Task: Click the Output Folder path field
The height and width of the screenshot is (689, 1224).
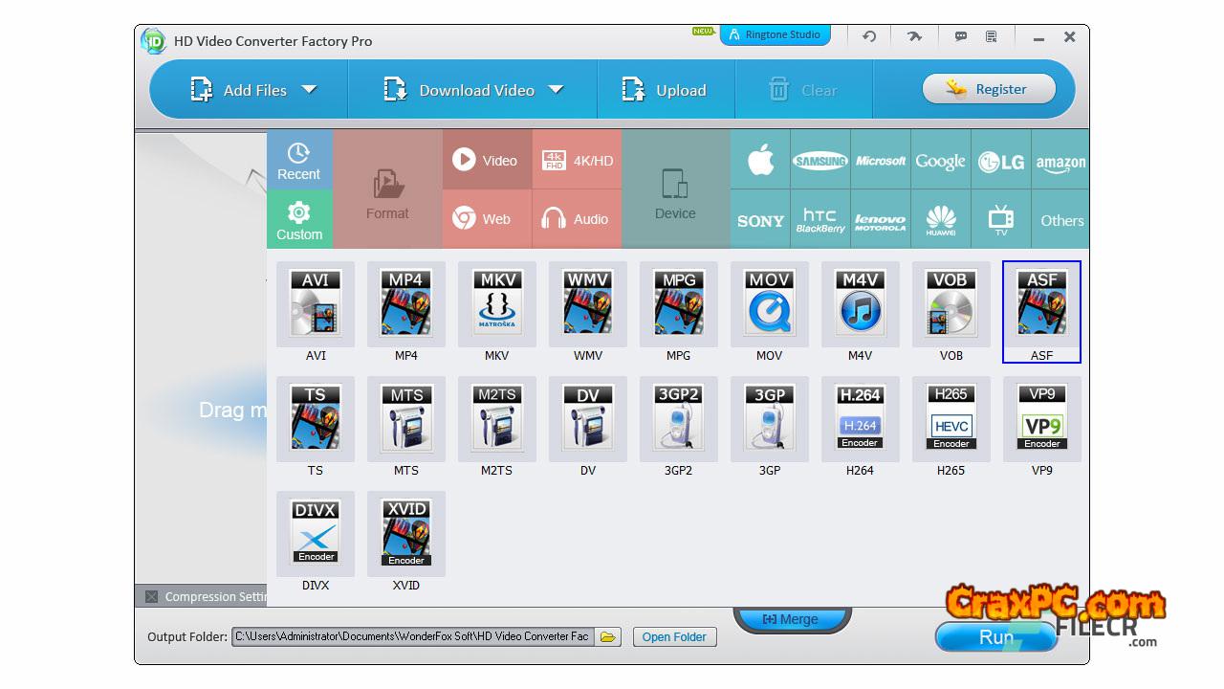Action: tap(413, 636)
